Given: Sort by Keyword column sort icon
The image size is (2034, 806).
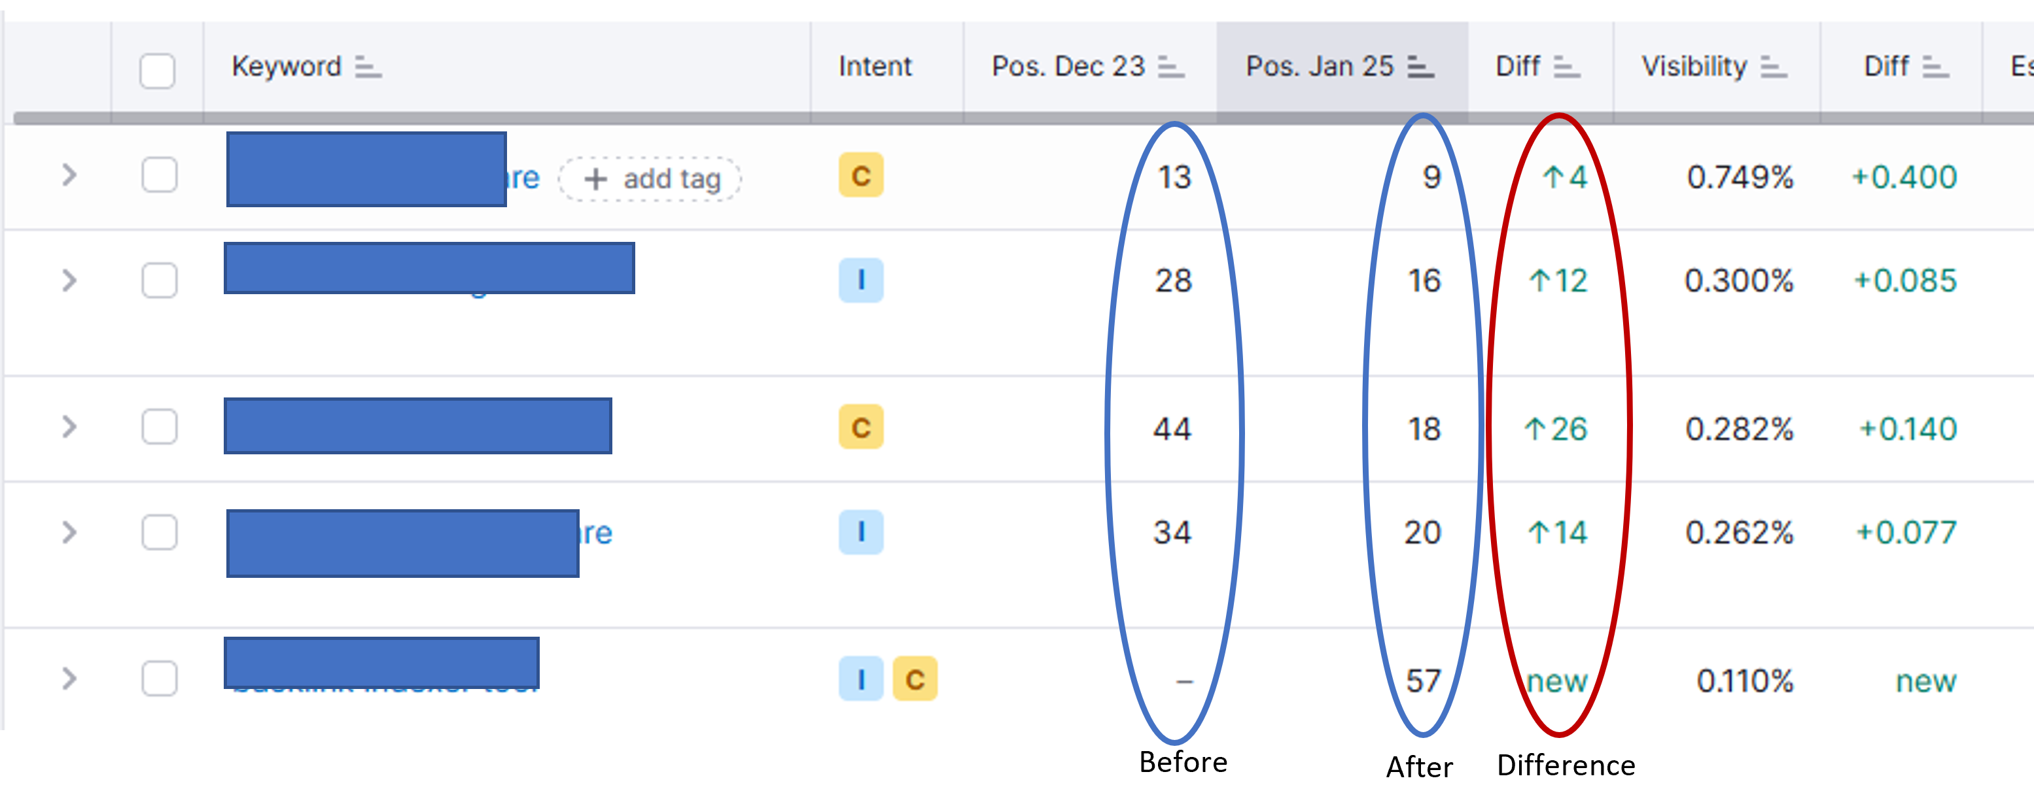Looking at the screenshot, I should [368, 67].
